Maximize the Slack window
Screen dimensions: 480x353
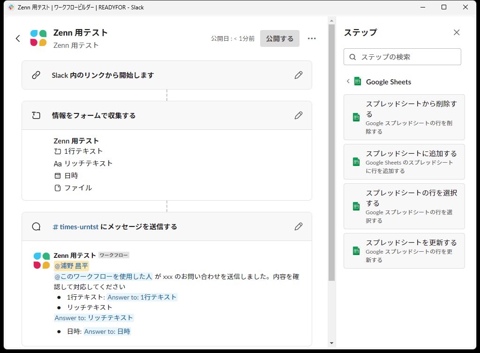(444, 7)
